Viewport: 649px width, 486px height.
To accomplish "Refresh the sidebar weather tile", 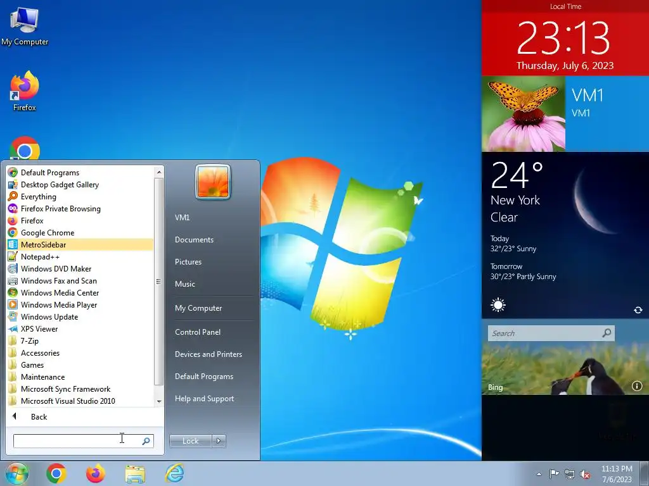I will 638,310.
